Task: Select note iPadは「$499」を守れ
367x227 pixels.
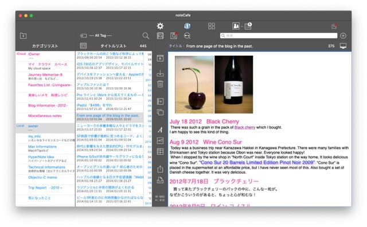Action: click(110, 107)
